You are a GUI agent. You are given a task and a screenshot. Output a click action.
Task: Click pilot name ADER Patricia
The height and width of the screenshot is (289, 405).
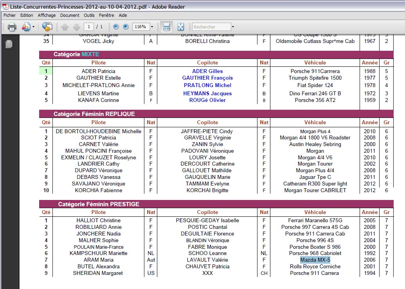[98, 71]
